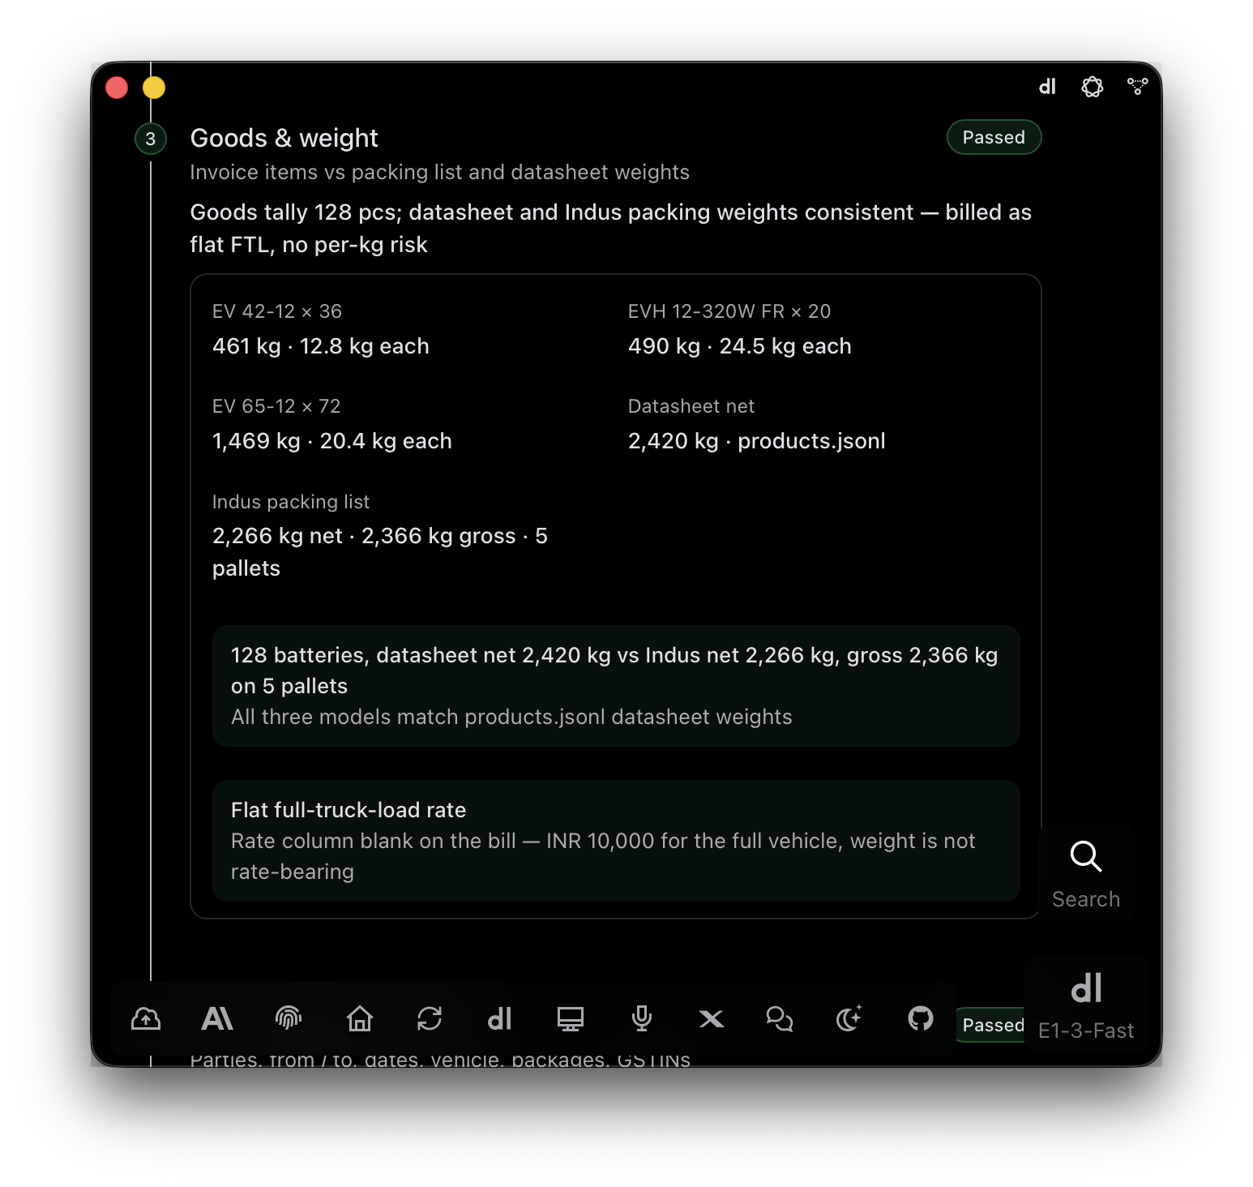The image size is (1253, 1187).
Task: Minimize the window with yellow button
Action: click(x=154, y=87)
